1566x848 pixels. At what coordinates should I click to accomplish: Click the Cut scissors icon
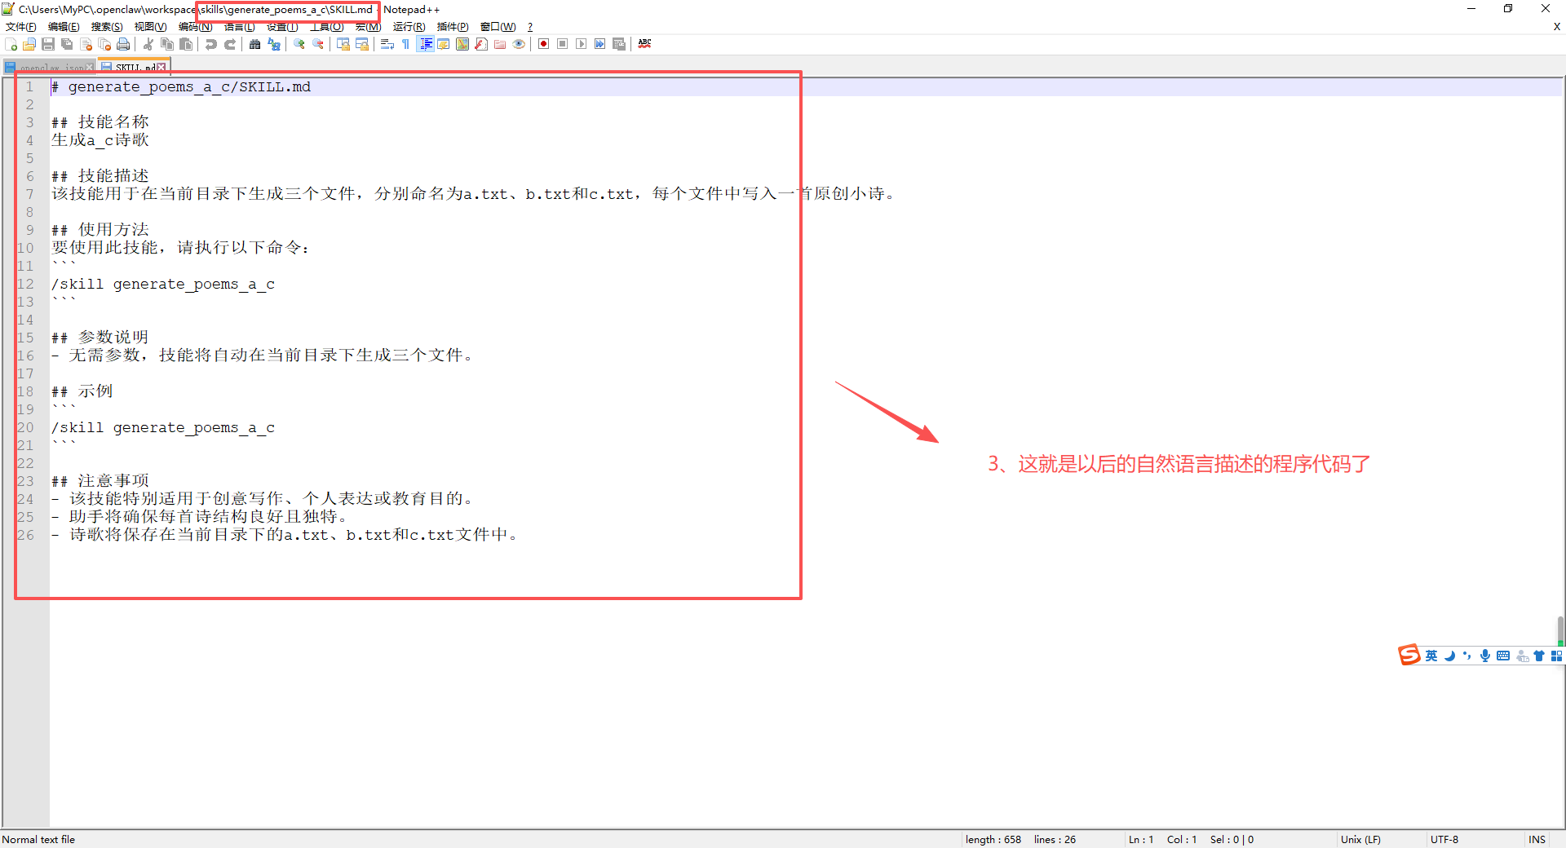[x=148, y=44]
